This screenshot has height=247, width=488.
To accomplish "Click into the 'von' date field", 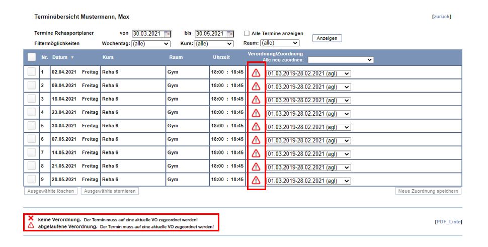I will 147,34.
